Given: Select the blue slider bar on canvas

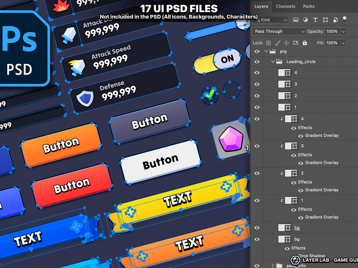Looking at the screenshot, I should click(x=212, y=31).
